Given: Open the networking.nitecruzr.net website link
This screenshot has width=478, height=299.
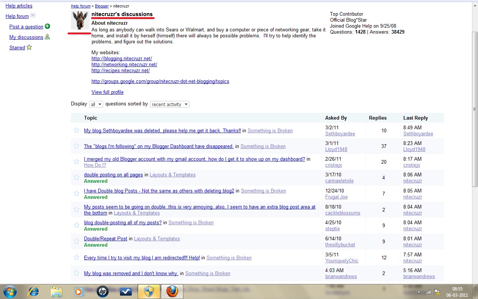Looking at the screenshot, I should coord(124,64).
